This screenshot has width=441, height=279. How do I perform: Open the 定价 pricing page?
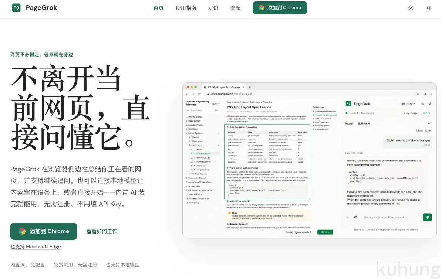coord(213,8)
